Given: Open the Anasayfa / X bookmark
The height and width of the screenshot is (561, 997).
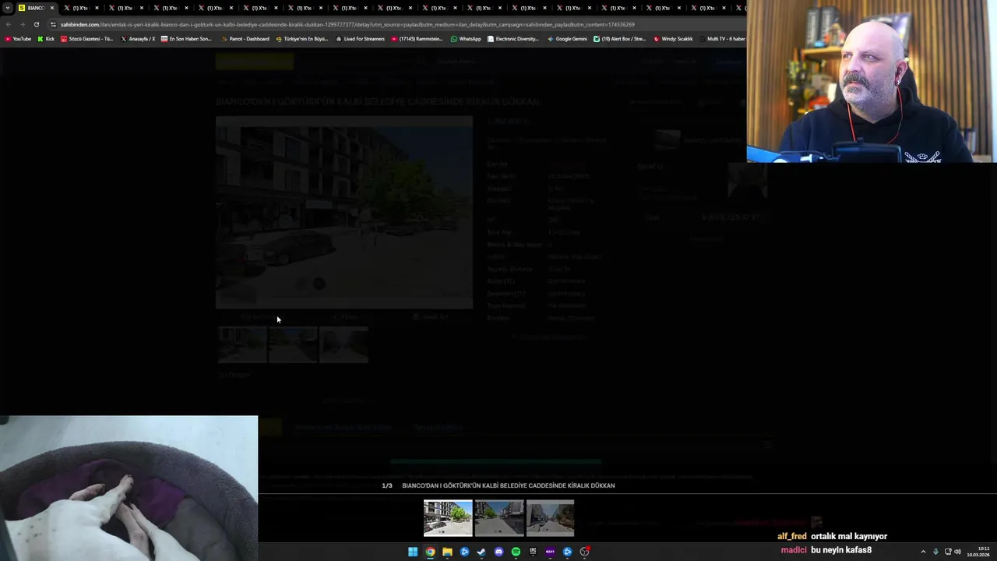Looking at the screenshot, I should 138,39.
